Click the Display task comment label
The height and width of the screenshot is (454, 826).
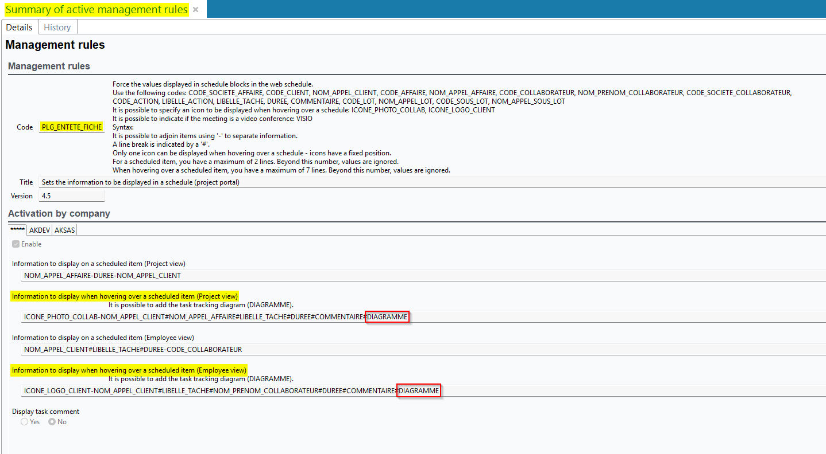(x=46, y=412)
